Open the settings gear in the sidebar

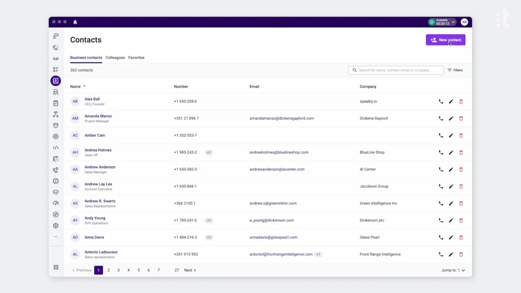56,226
